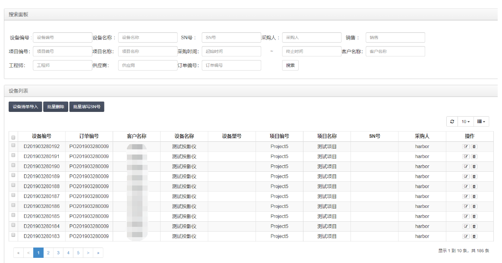
Task: Click the refresh table icon
Action: [x=452, y=121]
